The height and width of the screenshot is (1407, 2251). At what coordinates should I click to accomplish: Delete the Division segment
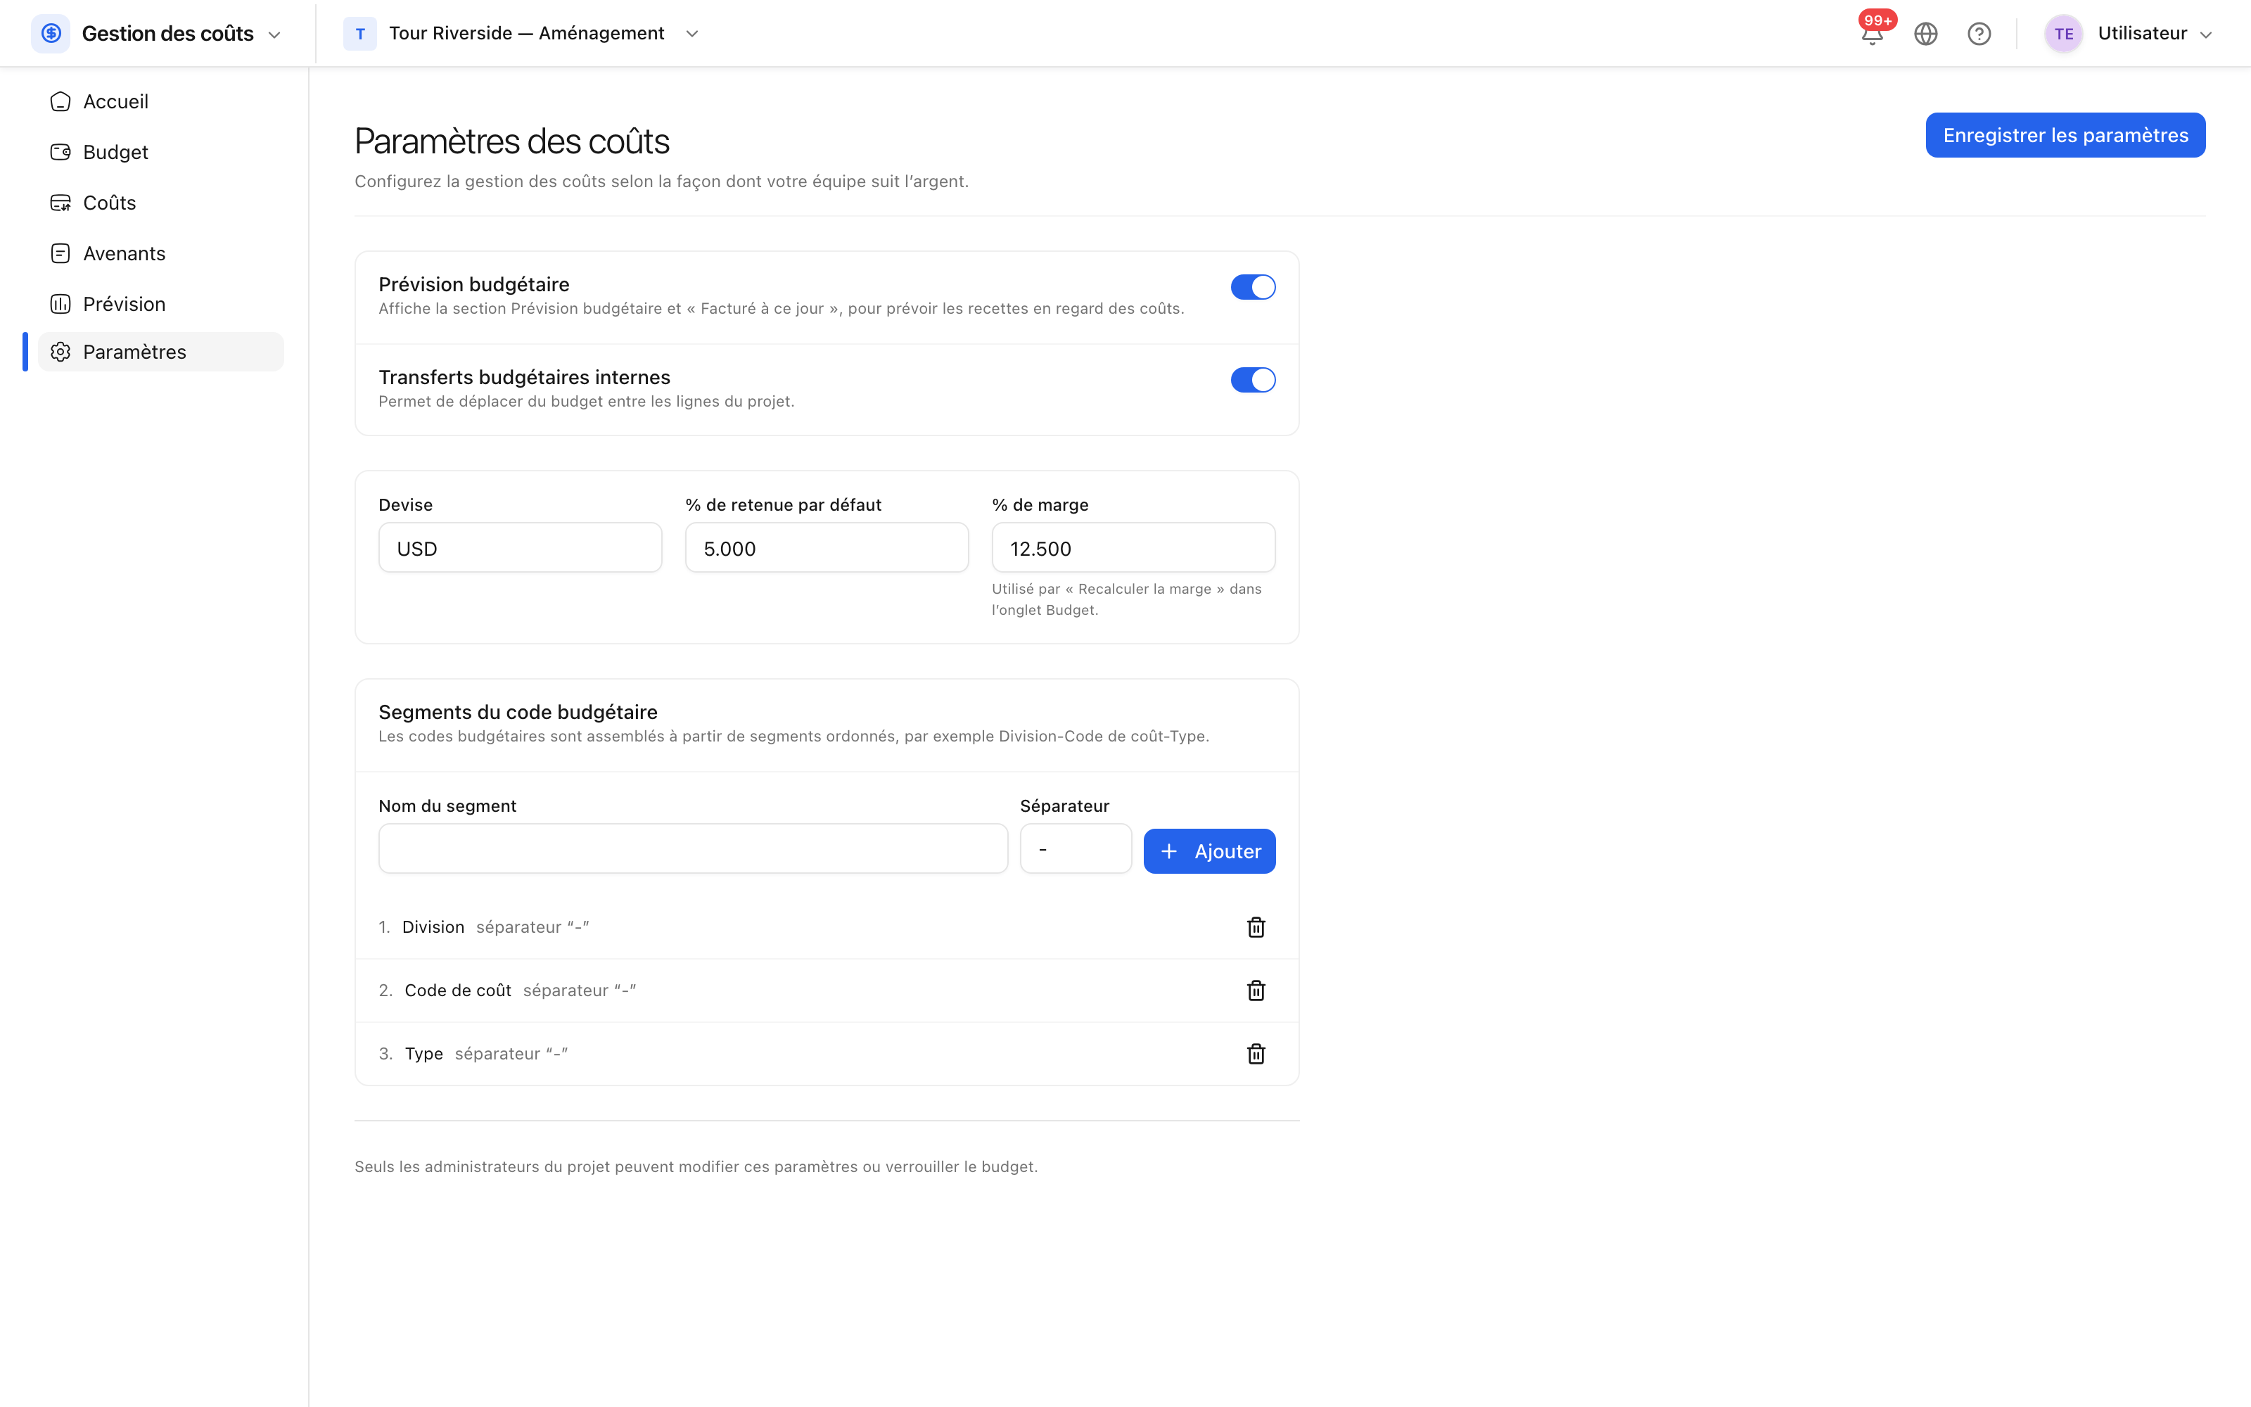pyautogui.click(x=1256, y=927)
